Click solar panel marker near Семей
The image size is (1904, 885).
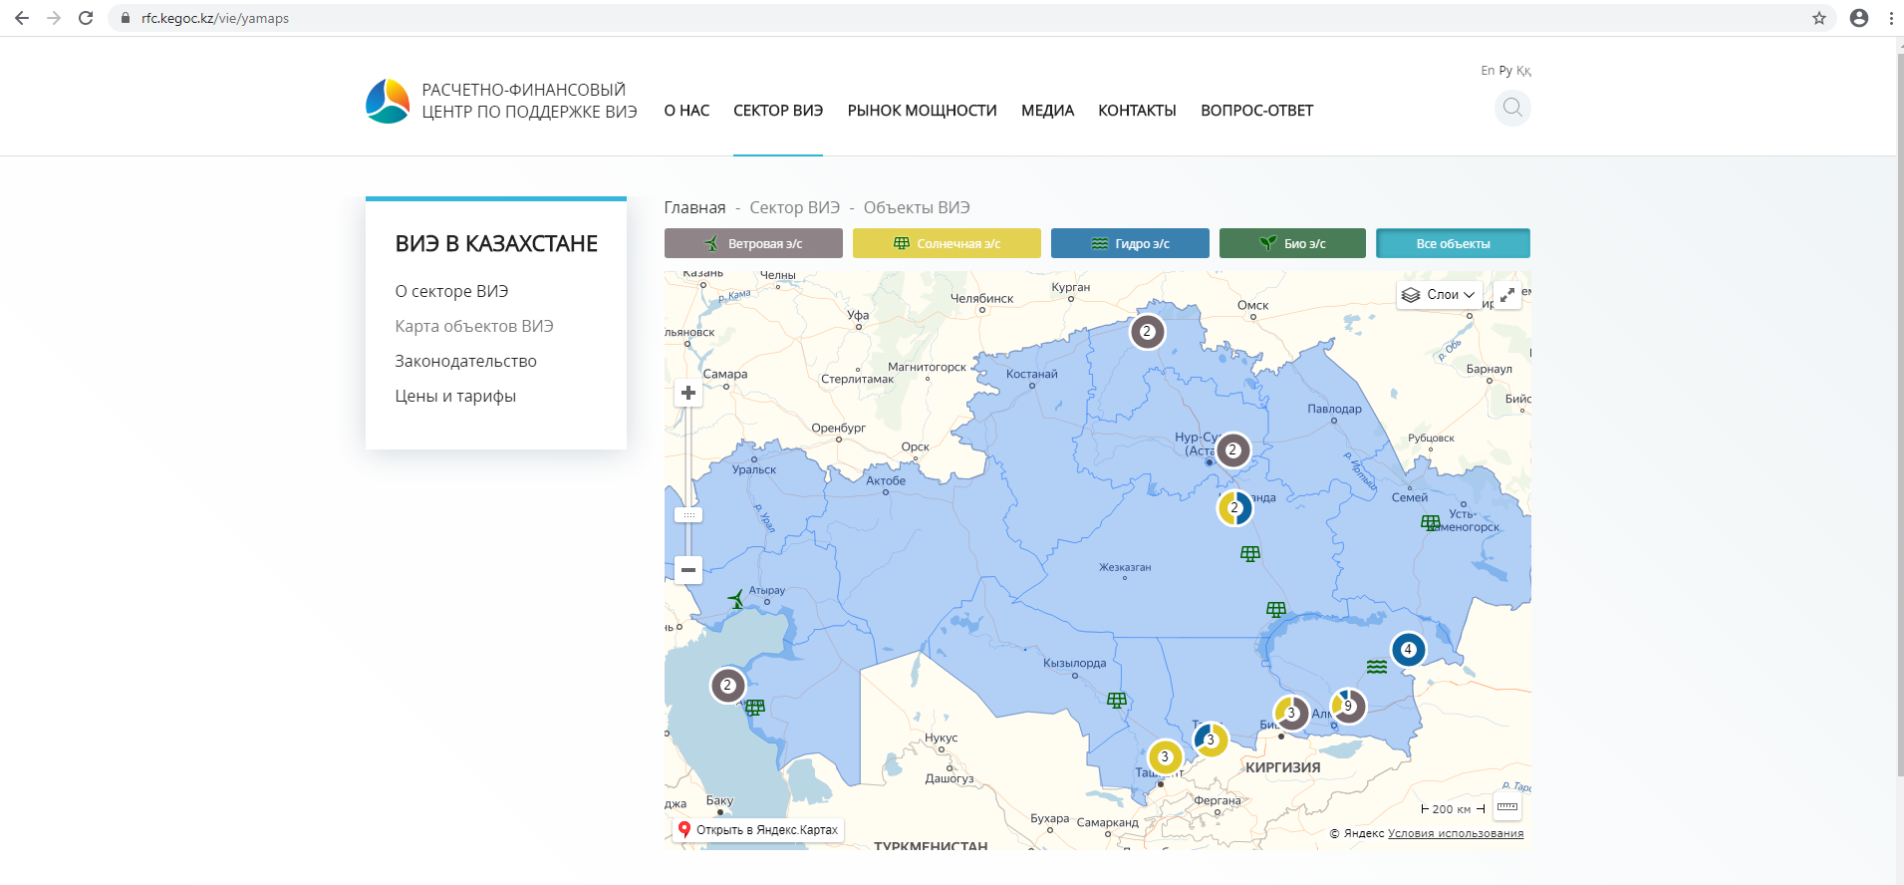(x=1431, y=522)
